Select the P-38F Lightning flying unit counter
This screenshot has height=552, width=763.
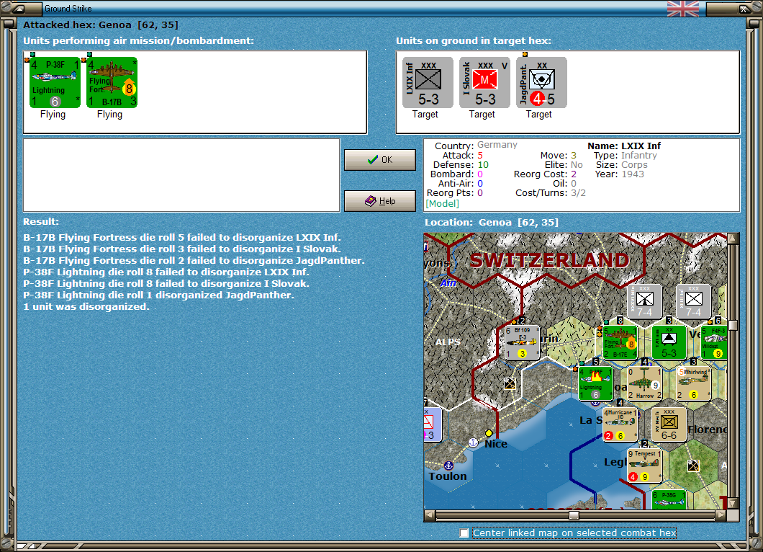(55, 82)
